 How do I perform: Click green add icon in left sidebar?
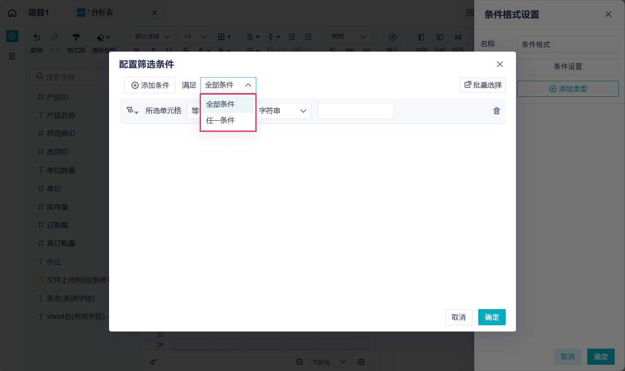pyautogui.click(x=12, y=36)
